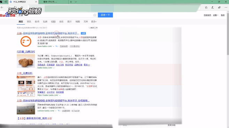Switch to the 视频 tab

coord(53,22)
